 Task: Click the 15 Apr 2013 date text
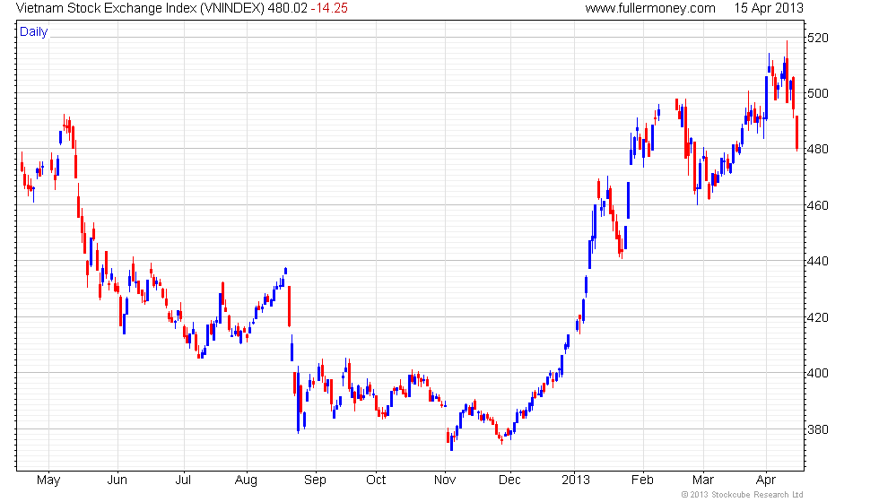click(x=769, y=8)
